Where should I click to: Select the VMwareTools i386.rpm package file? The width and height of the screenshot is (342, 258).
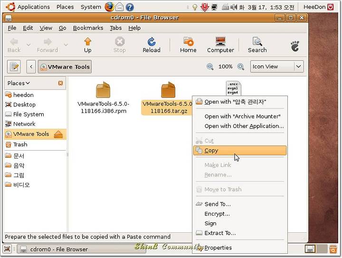coord(104,97)
